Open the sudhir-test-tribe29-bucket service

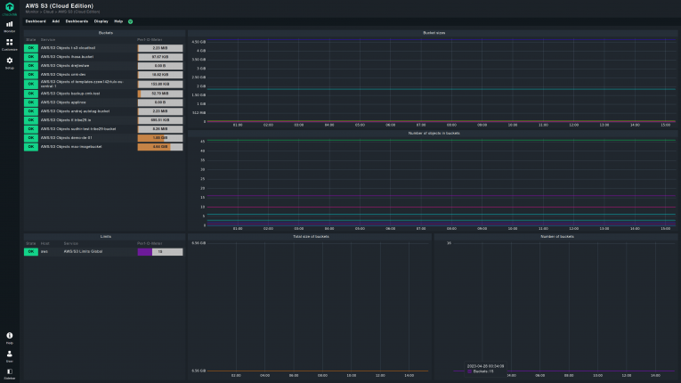(x=78, y=128)
